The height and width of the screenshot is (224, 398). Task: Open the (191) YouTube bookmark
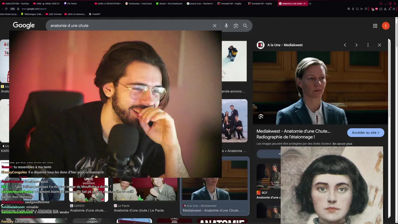point(54,14)
